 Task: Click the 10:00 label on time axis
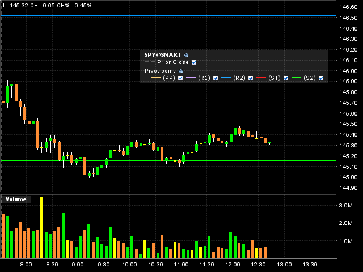coord(129,265)
